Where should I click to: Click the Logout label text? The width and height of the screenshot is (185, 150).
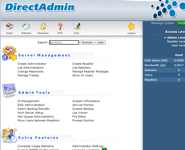pyautogui.click(x=131, y=33)
